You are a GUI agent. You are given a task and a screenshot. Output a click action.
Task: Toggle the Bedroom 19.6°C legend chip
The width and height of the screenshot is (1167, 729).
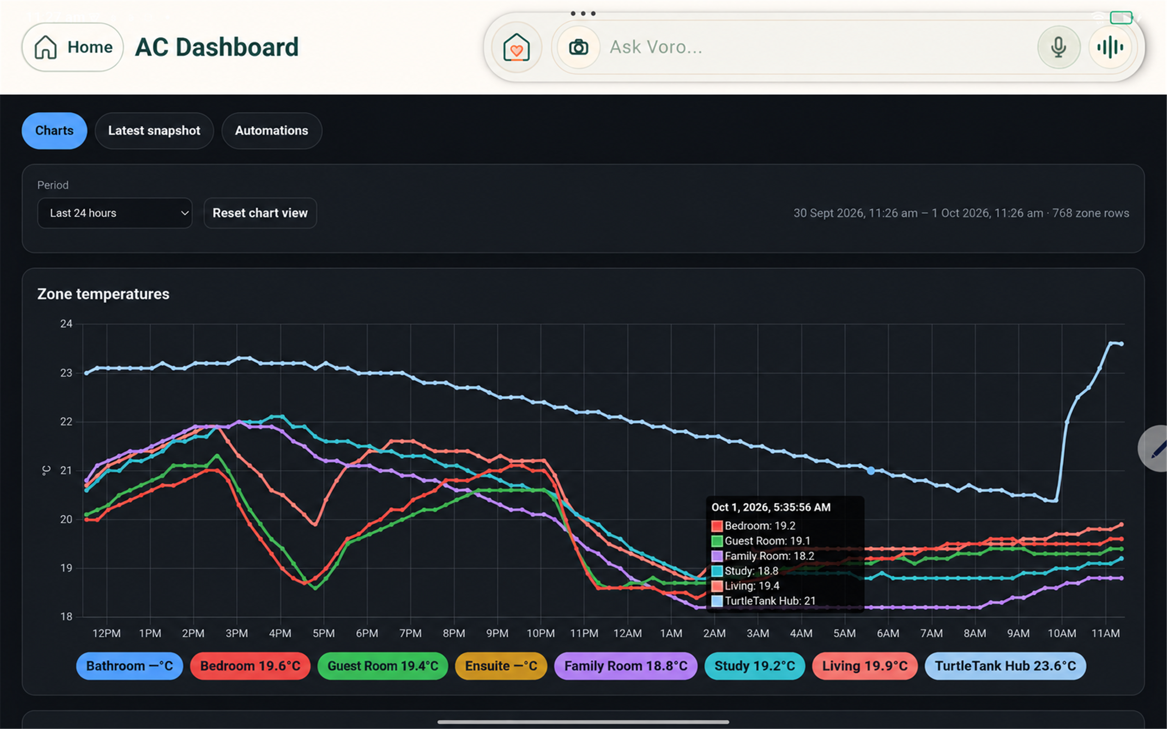250,666
